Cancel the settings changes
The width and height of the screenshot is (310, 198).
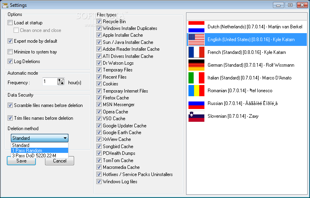click(x=59, y=161)
